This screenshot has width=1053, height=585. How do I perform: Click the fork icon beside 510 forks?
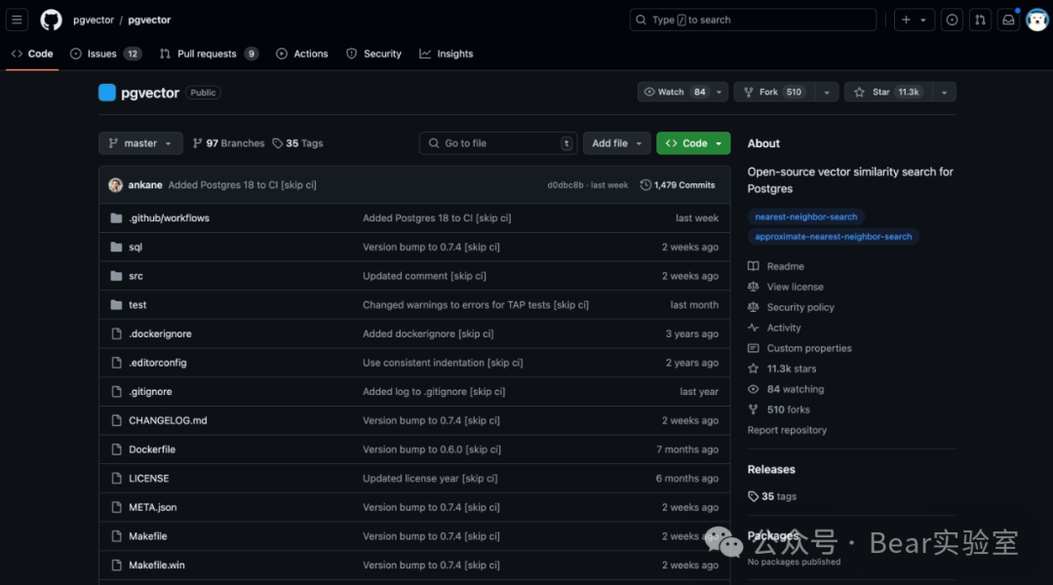[754, 409]
